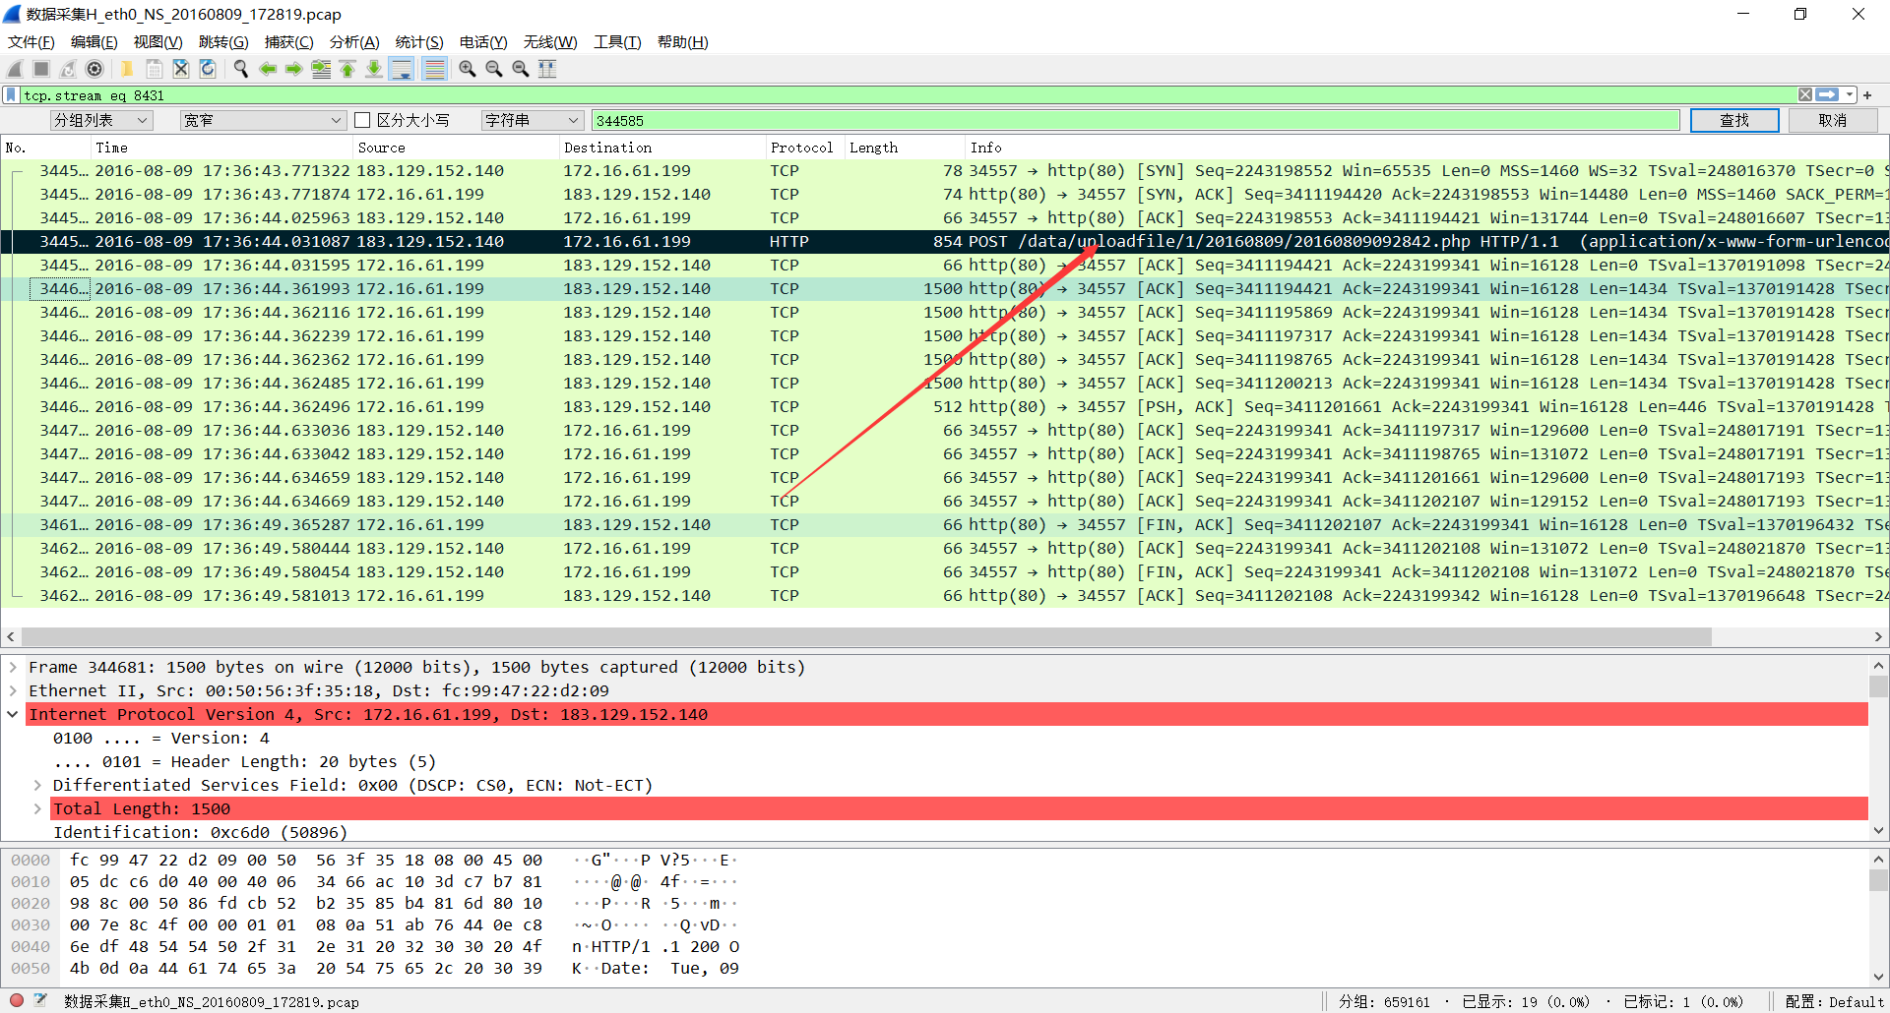Open display filter history dropdown
This screenshot has width=1890, height=1013.
(1850, 95)
